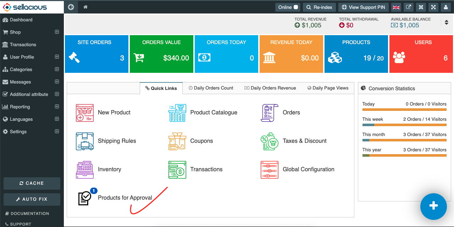Click the home icon in top bar
The width and height of the screenshot is (454, 227).
click(85, 7)
